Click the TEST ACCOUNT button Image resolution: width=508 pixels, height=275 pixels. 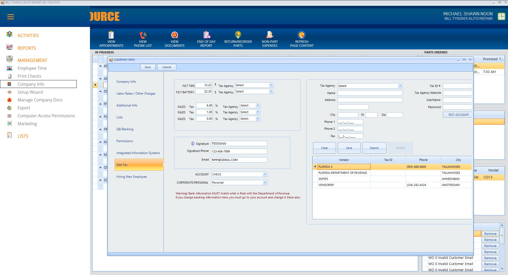coord(458,115)
